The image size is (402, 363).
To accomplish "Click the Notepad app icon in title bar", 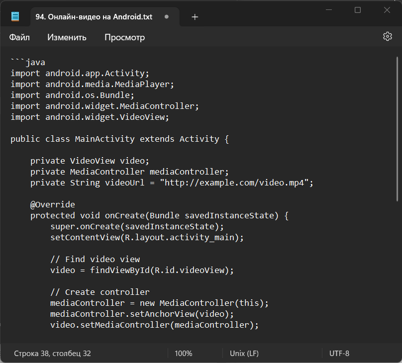I will pyautogui.click(x=16, y=17).
